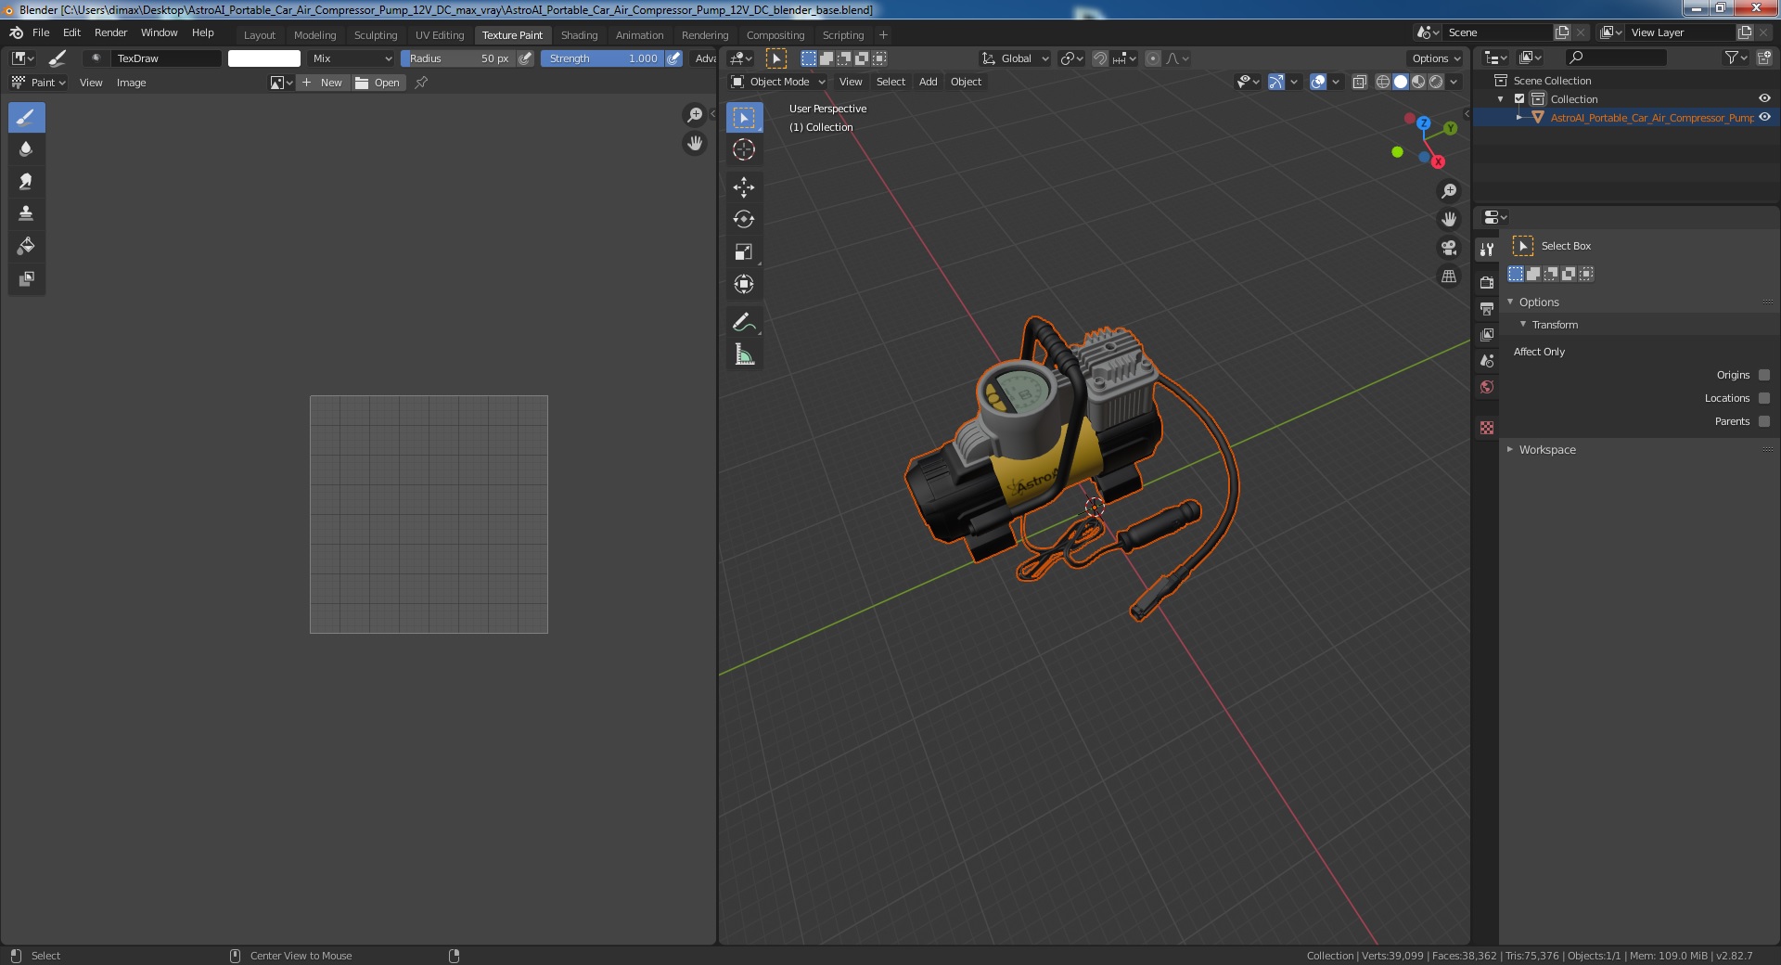1781x965 pixels.
Task: Toggle Parents affect-only checkbox
Action: click(x=1764, y=421)
